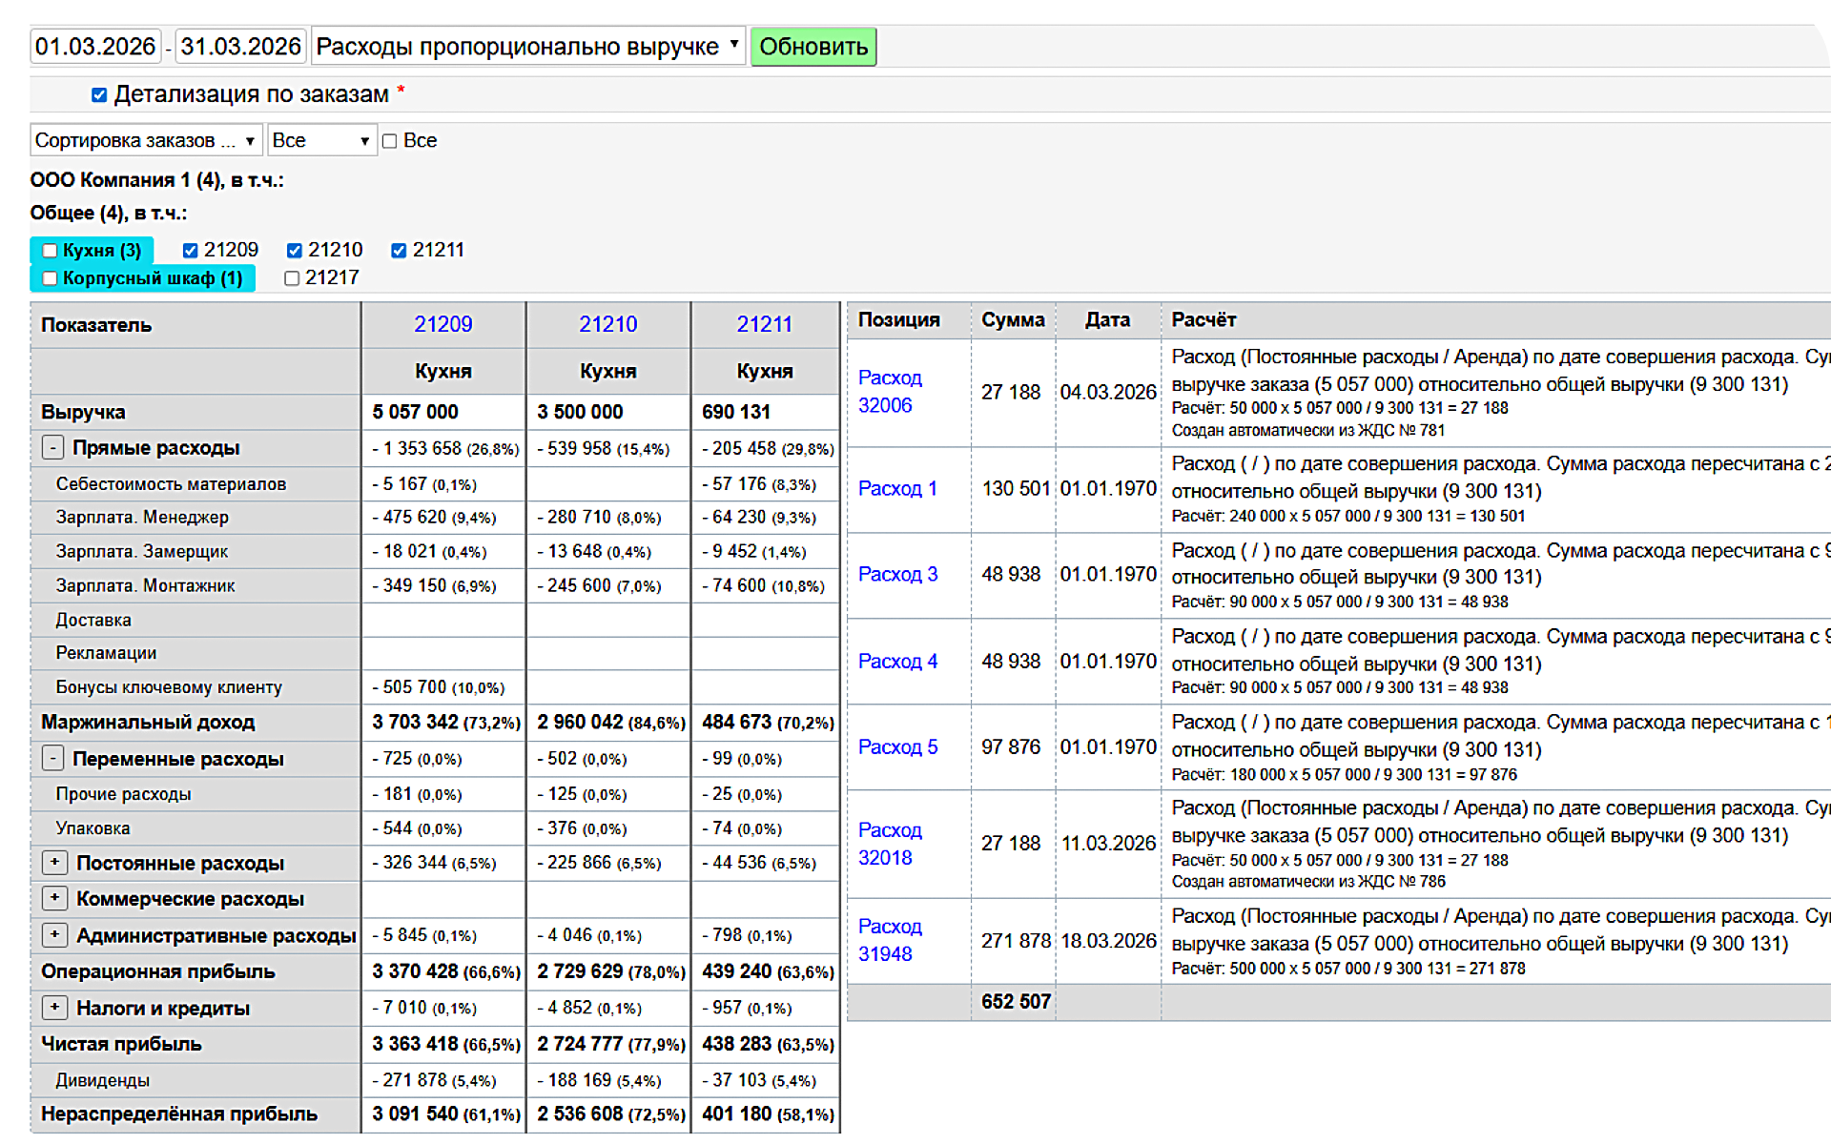Expand the Налоги и кредиты section
1831x1144 pixels.
(55, 1008)
